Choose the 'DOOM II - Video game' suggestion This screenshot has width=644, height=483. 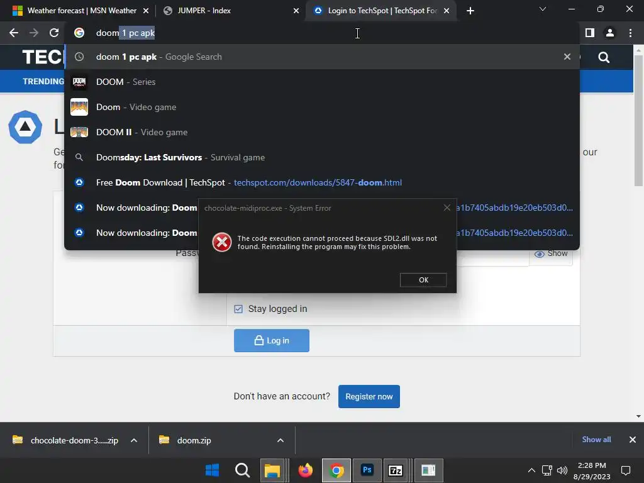pos(323,132)
